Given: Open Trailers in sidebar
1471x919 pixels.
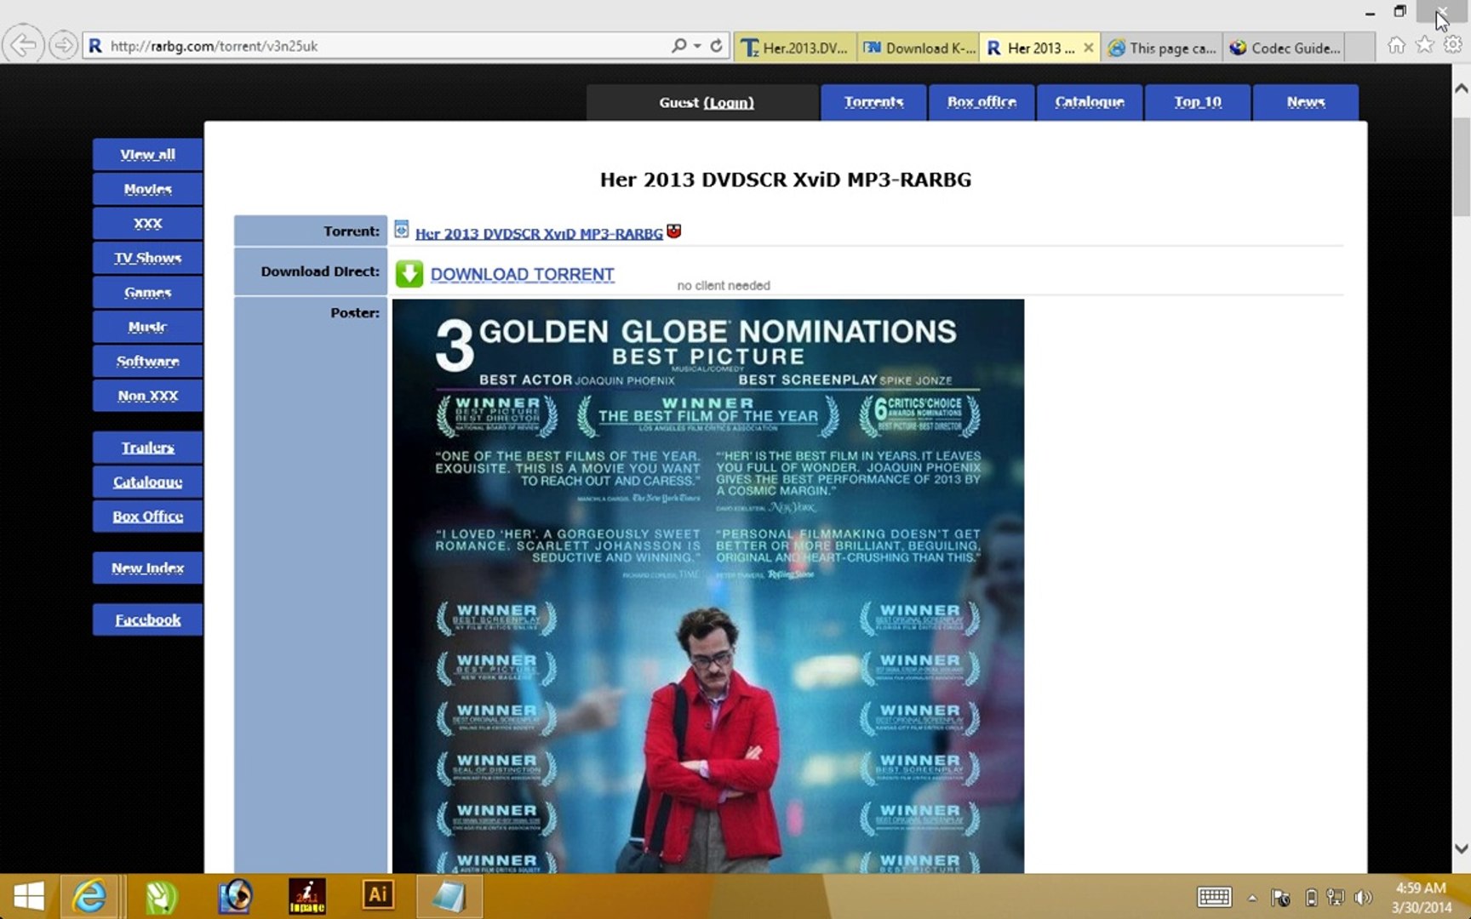Looking at the screenshot, I should pos(148,447).
